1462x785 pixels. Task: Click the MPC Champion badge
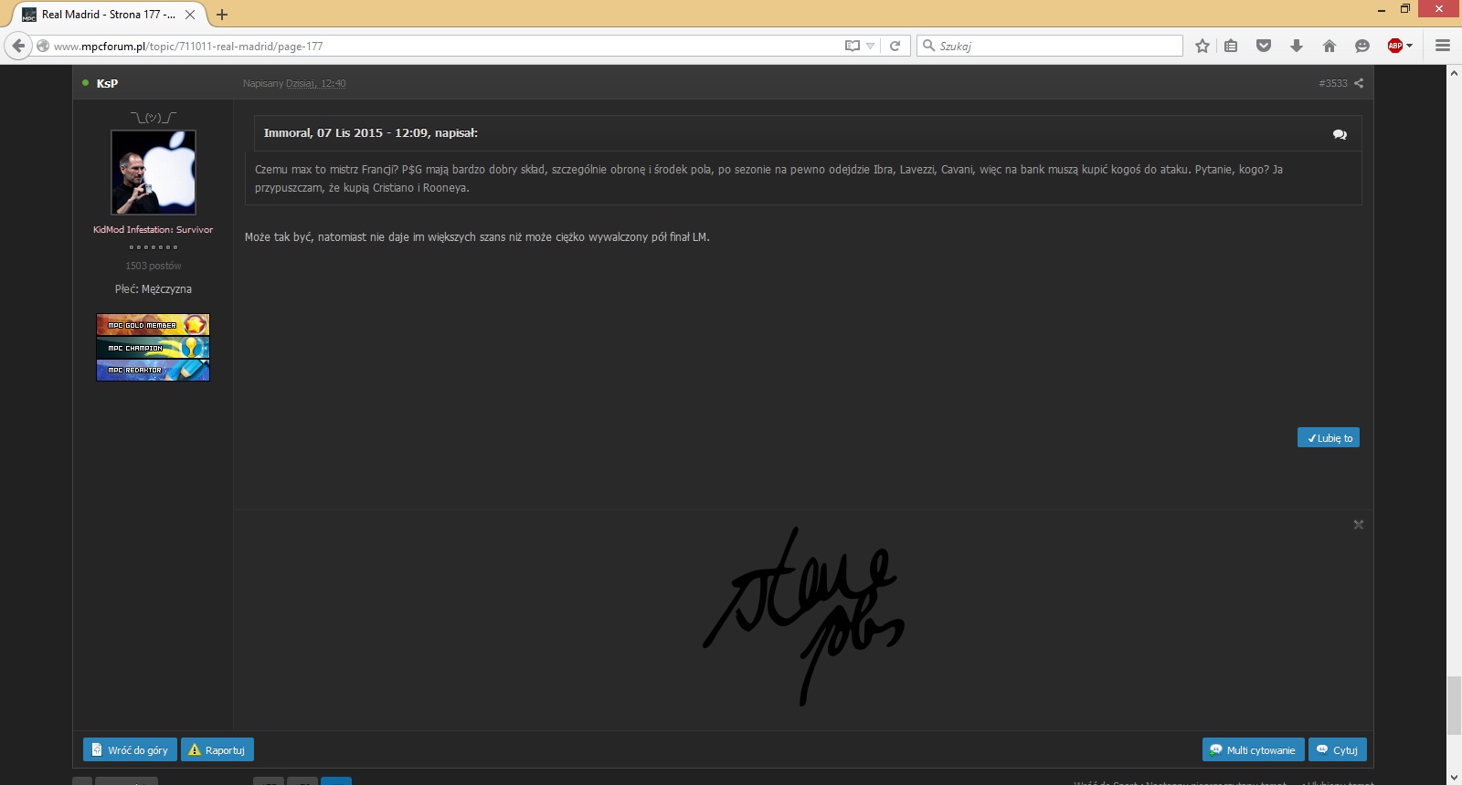click(x=154, y=348)
